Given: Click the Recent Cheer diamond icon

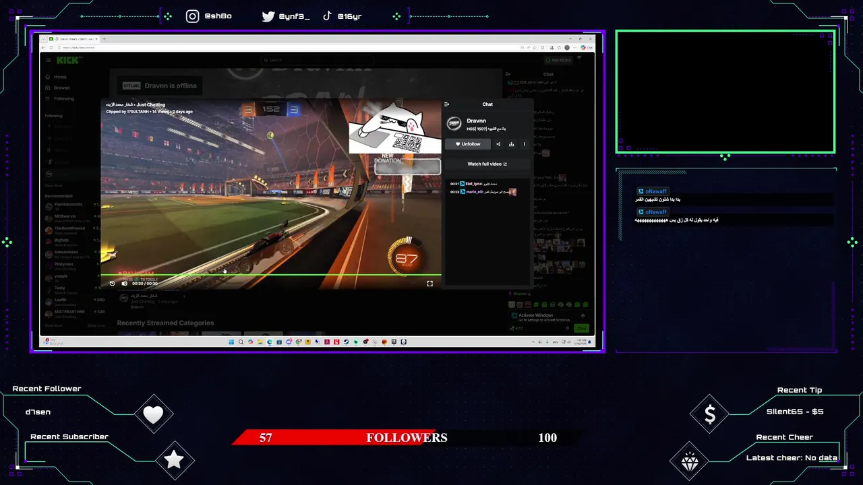Looking at the screenshot, I should 690,462.
